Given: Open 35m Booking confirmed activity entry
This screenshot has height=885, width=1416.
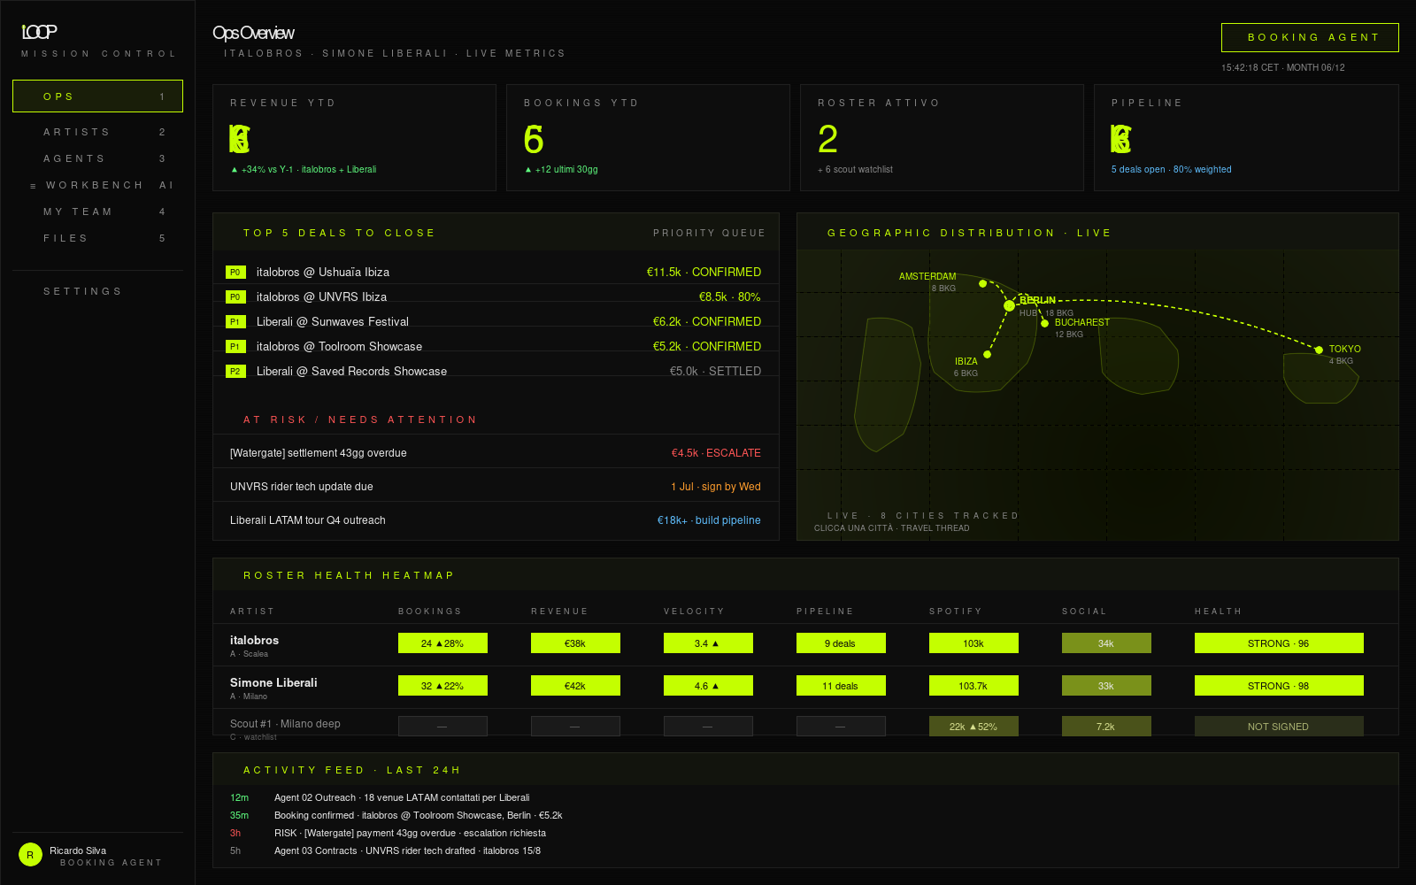Looking at the screenshot, I should 396,816.
